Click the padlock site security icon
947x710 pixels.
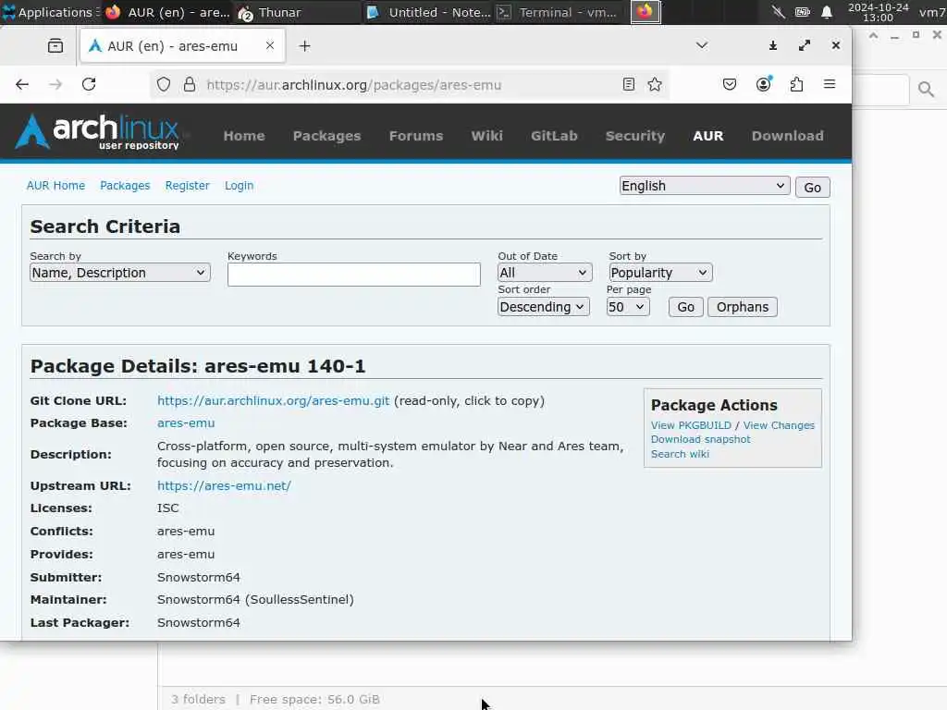coord(189,84)
